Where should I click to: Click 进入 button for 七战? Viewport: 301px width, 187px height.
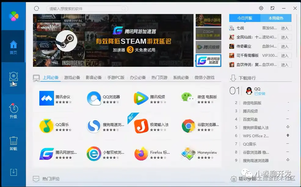(285, 28)
